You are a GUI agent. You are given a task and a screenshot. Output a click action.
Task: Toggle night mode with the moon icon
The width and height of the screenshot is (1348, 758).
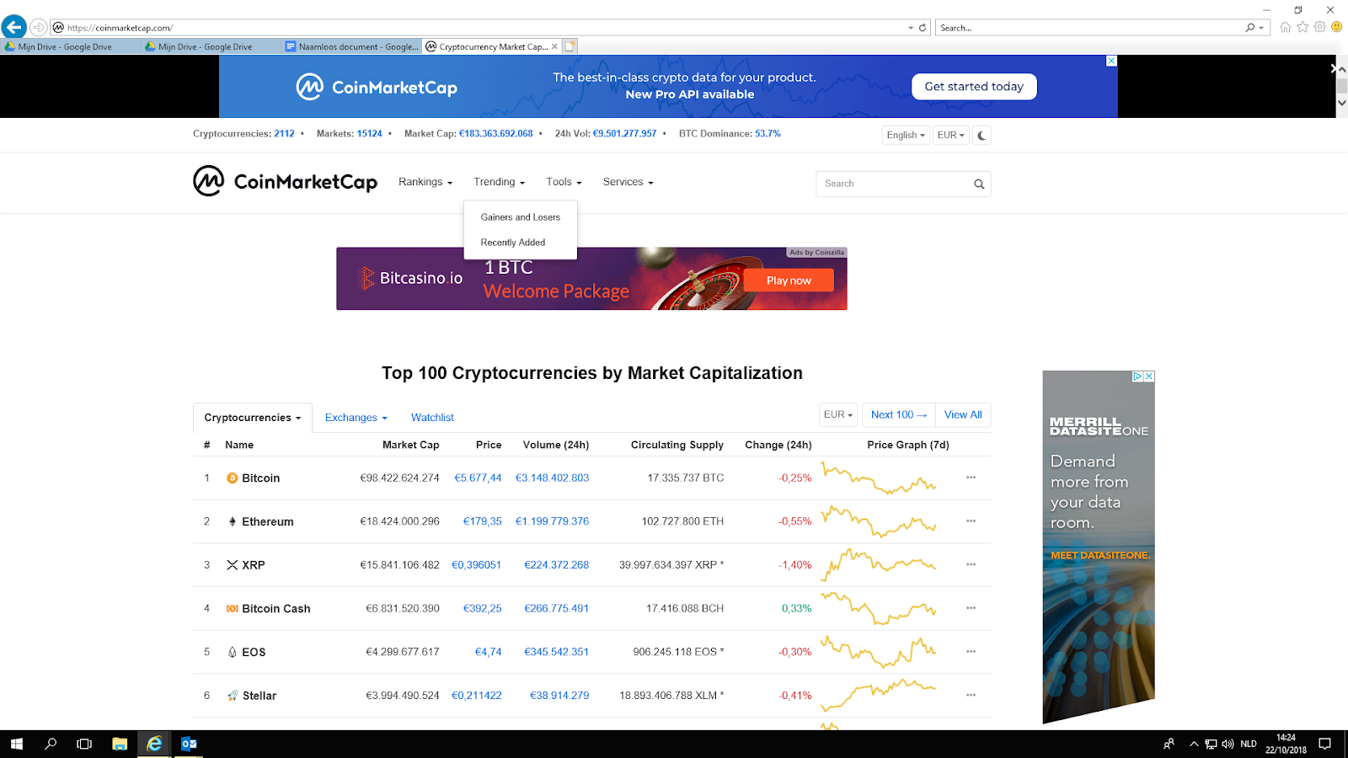(x=982, y=135)
